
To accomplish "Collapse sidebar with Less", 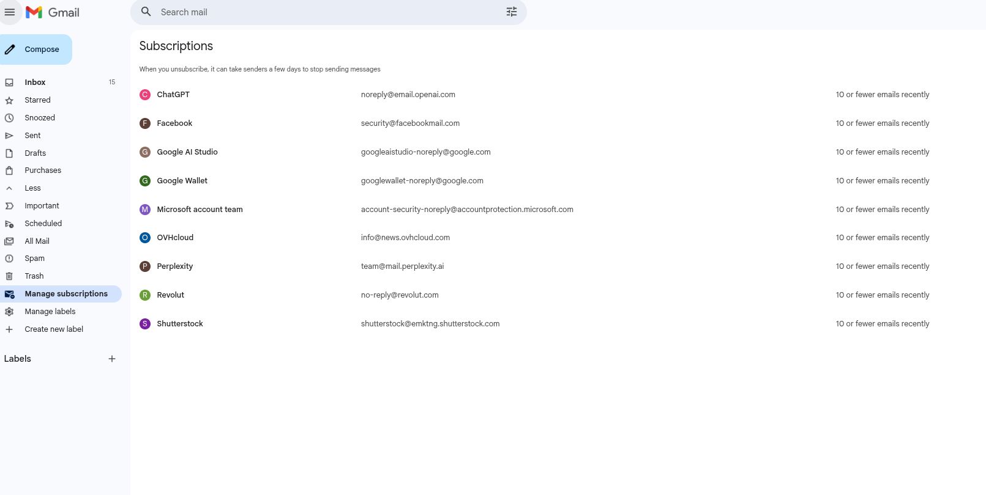I will click(32, 188).
